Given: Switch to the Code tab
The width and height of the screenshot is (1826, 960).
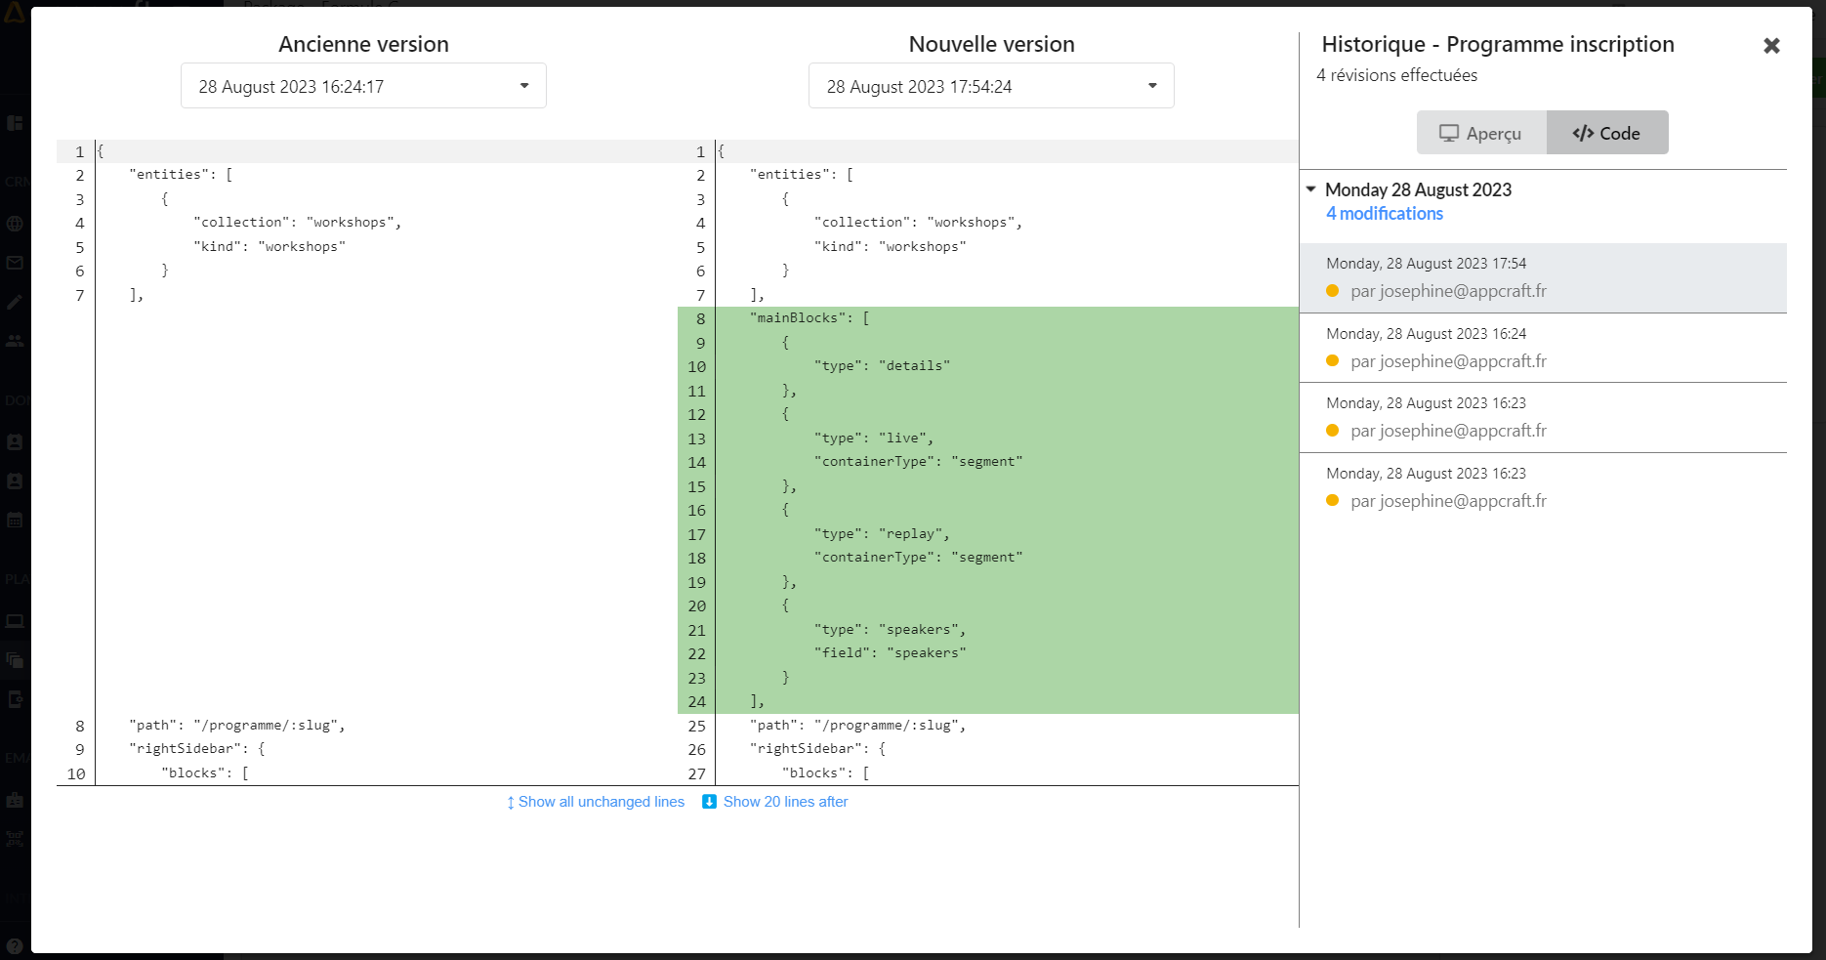Looking at the screenshot, I should tap(1607, 133).
